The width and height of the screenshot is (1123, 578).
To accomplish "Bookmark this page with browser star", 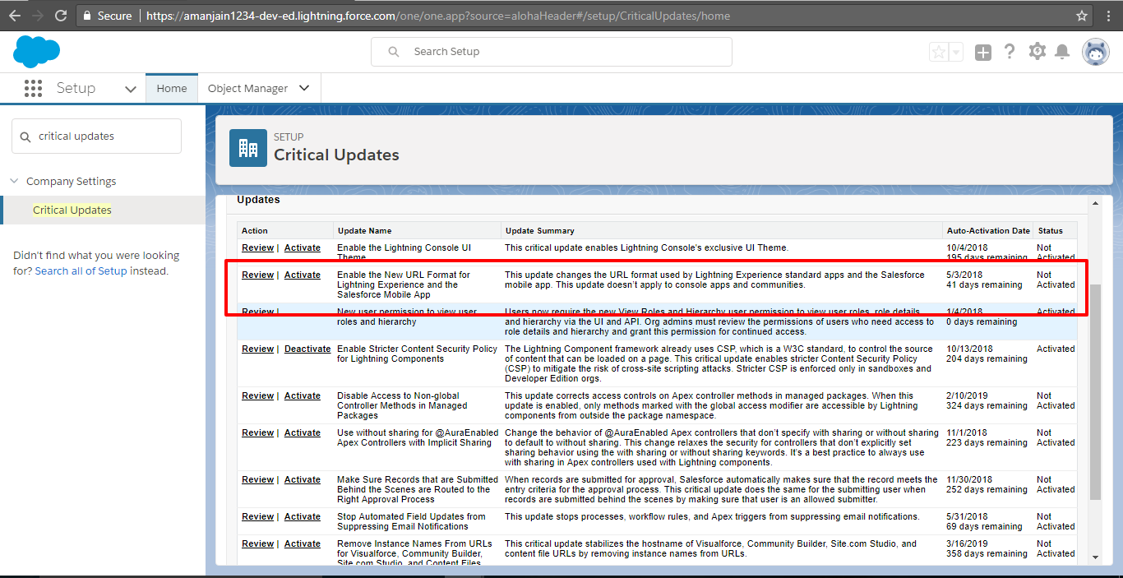I will pyautogui.click(x=1082, y=16).
